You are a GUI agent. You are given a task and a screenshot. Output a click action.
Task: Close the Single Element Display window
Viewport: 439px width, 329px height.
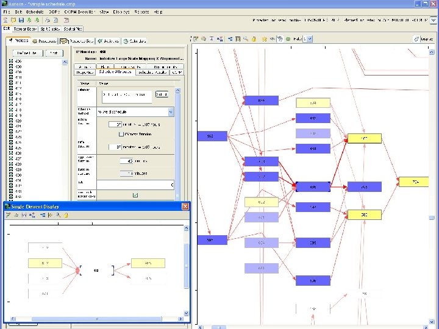pyautogui.click(x=185, y=207)
